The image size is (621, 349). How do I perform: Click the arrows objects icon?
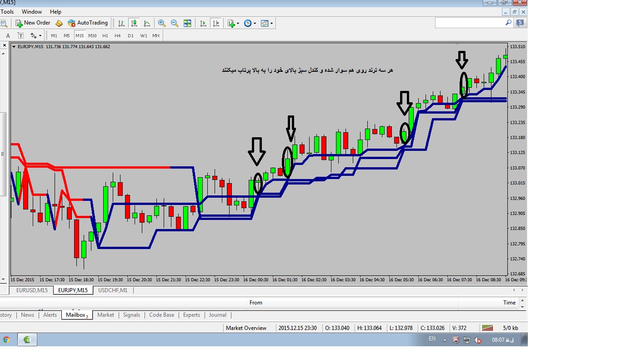point(33,35)
